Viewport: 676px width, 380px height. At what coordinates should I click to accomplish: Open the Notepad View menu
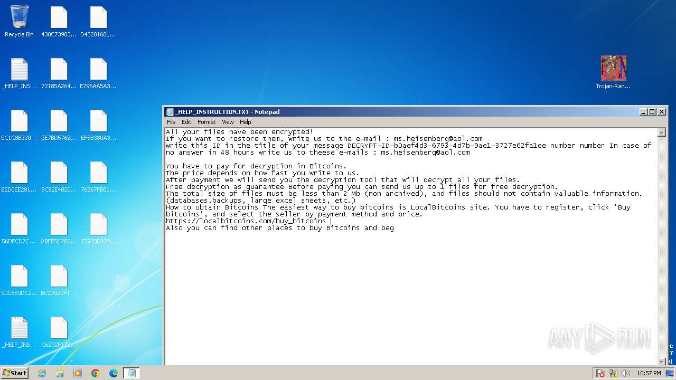228,122
